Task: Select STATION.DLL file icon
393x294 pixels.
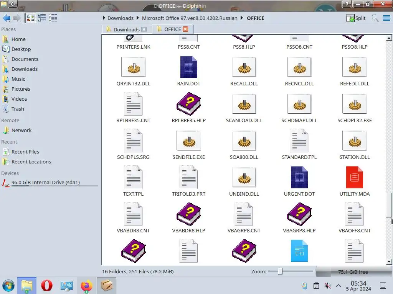Action: coord(355,141)
